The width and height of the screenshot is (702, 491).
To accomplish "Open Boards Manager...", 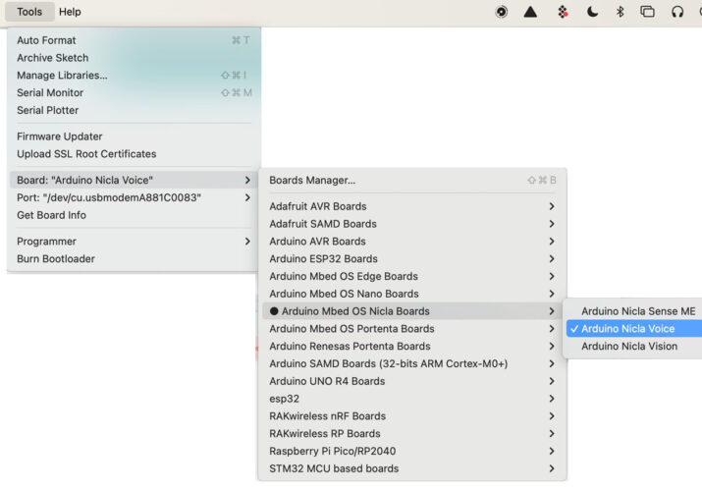I will click(312, 181).
